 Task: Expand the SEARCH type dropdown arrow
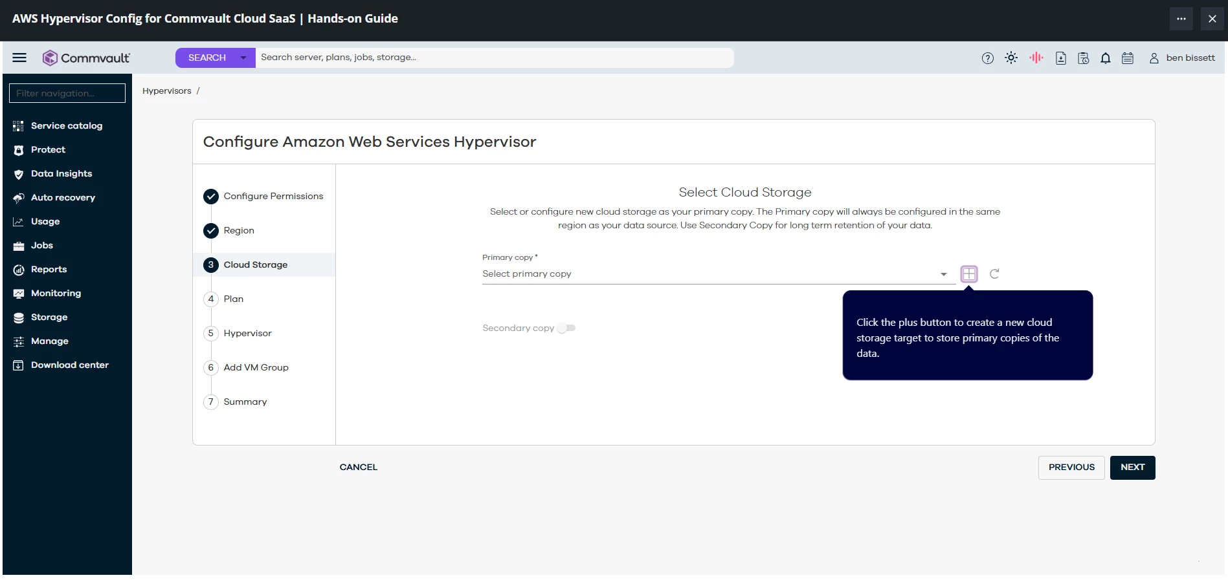tap(243, 58)
